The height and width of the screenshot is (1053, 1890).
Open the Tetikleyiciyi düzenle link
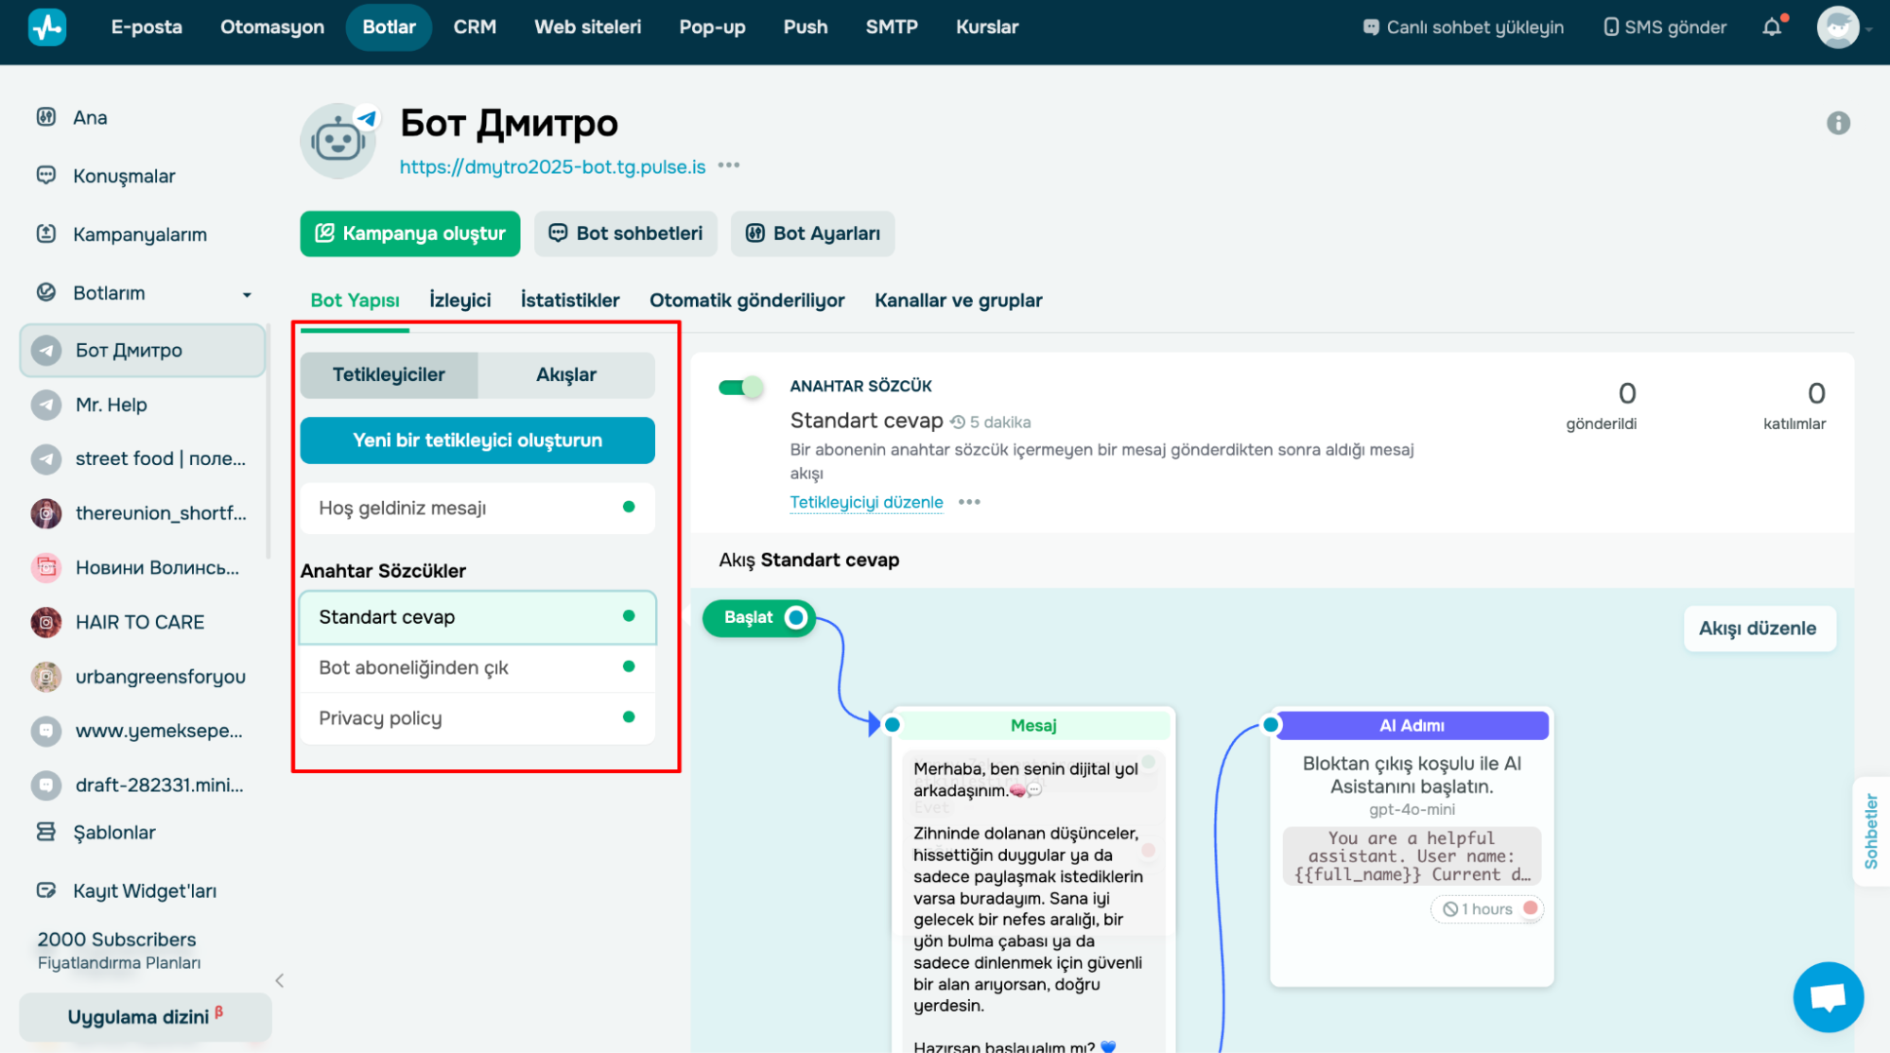click(866, 502)
